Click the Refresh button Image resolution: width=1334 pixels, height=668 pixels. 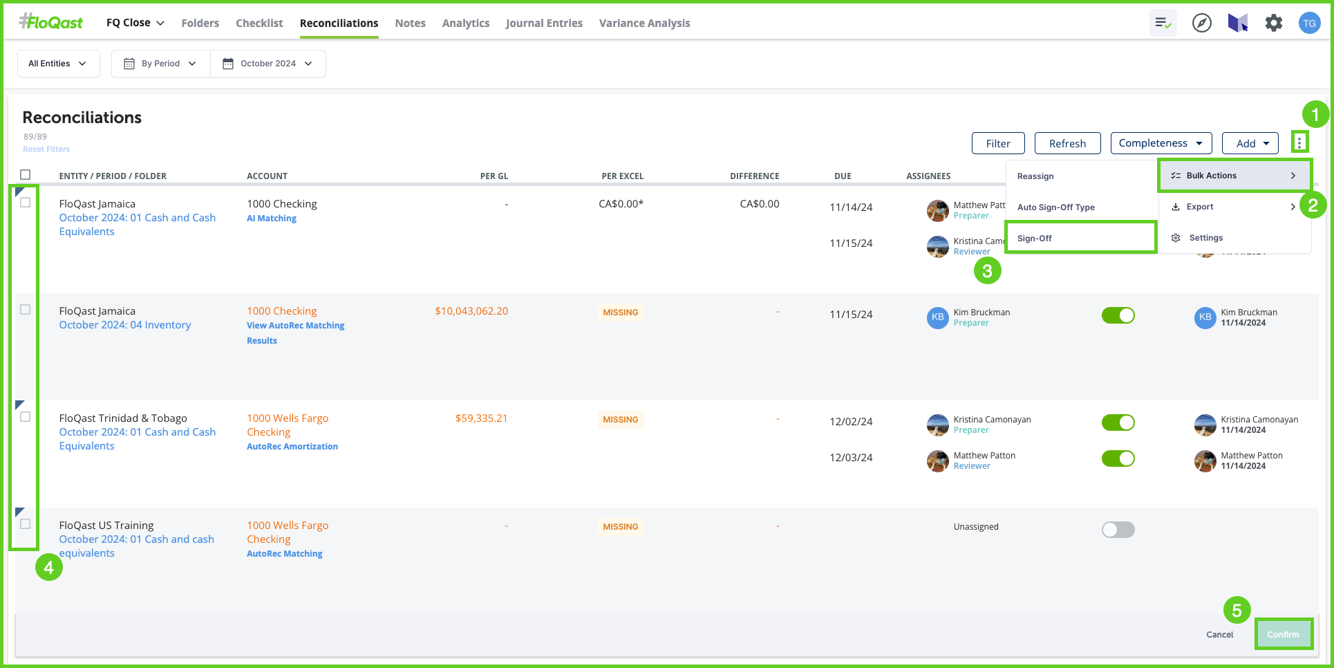1067,143
